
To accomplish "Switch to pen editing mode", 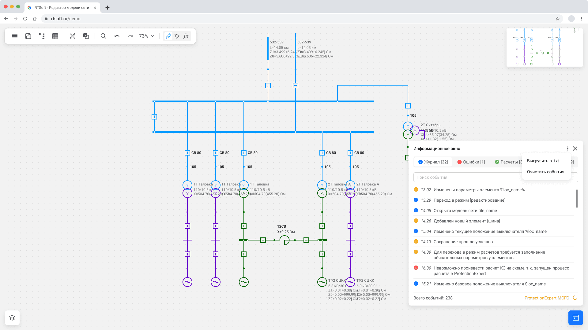I will (168, 36).
